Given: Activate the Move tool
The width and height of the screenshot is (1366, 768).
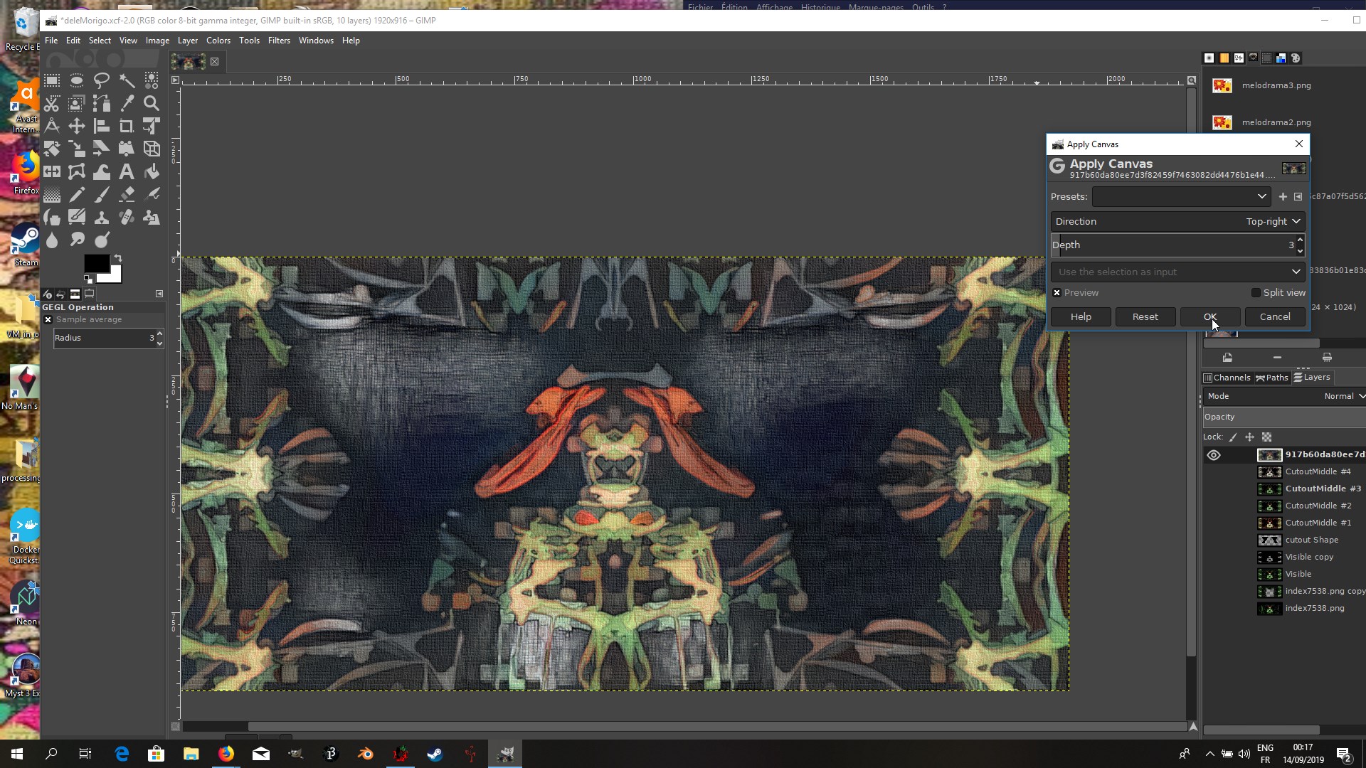Looking at the screenshot, I should pos(77,127).
